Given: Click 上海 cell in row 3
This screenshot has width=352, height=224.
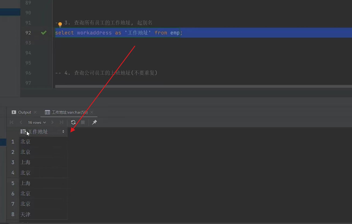Looking at the screenshot, I should tap(43, 162).
